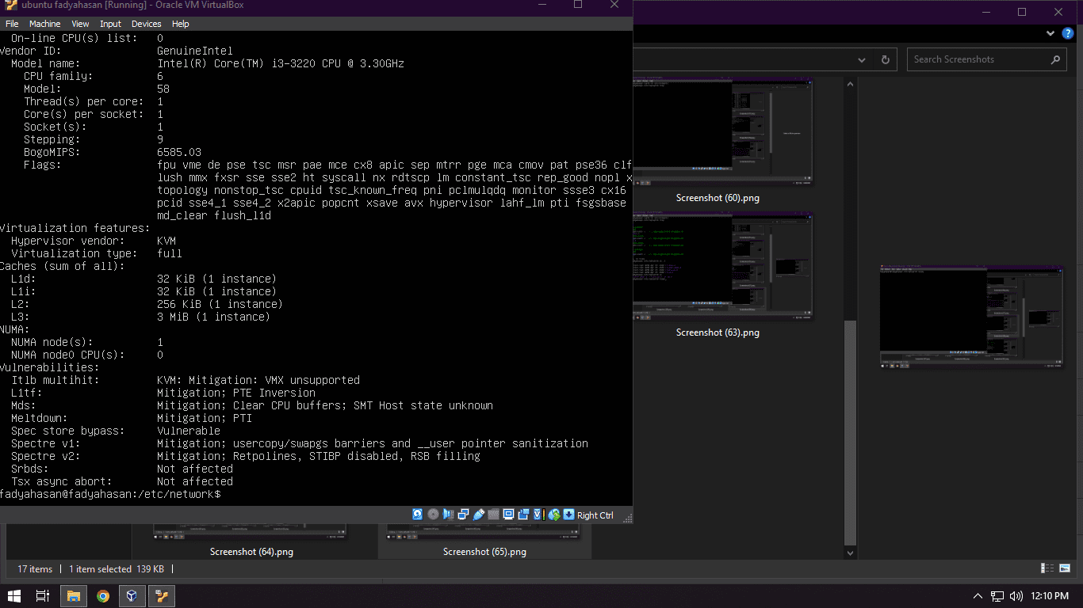Open hard disk activity indicator in VirtualBox

click(417, 515)
